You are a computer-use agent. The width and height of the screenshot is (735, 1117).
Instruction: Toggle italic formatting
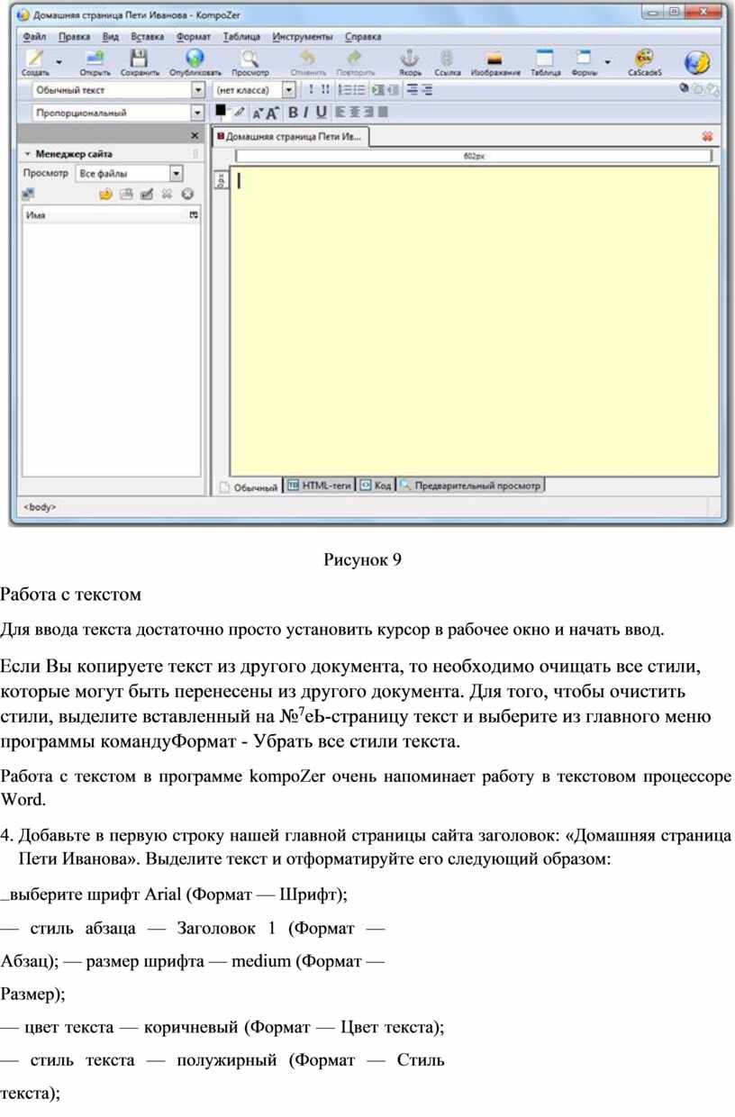306,113
